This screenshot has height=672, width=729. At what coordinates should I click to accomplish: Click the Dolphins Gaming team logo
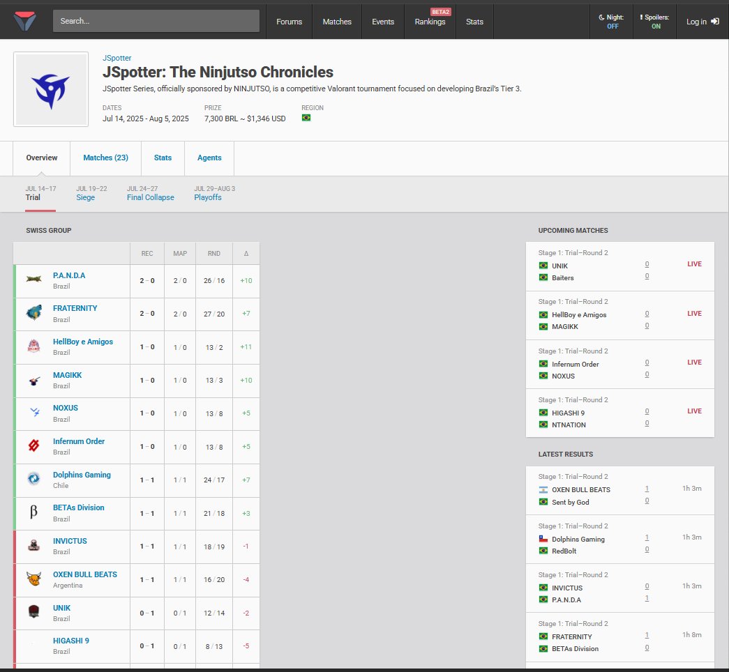(x=33, y=479)
